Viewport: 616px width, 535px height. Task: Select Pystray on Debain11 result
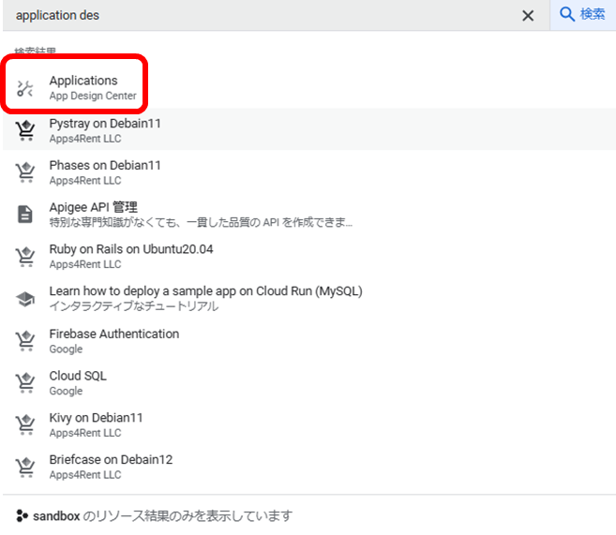coord(309,129)
